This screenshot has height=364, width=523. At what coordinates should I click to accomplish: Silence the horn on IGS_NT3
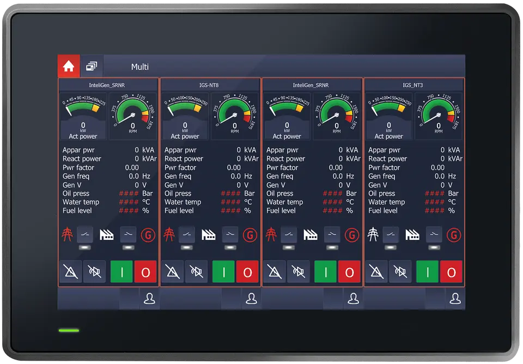[x=400, y=272]
